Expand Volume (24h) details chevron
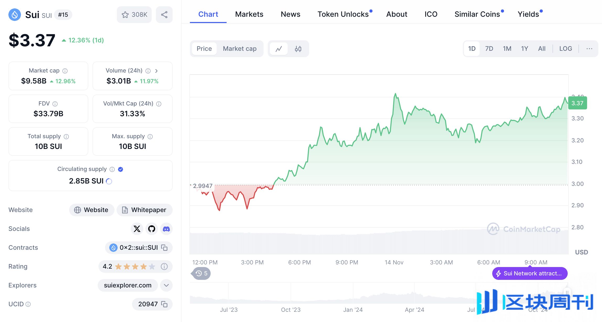Screen dimensions: 602x322 coord(156,71)
